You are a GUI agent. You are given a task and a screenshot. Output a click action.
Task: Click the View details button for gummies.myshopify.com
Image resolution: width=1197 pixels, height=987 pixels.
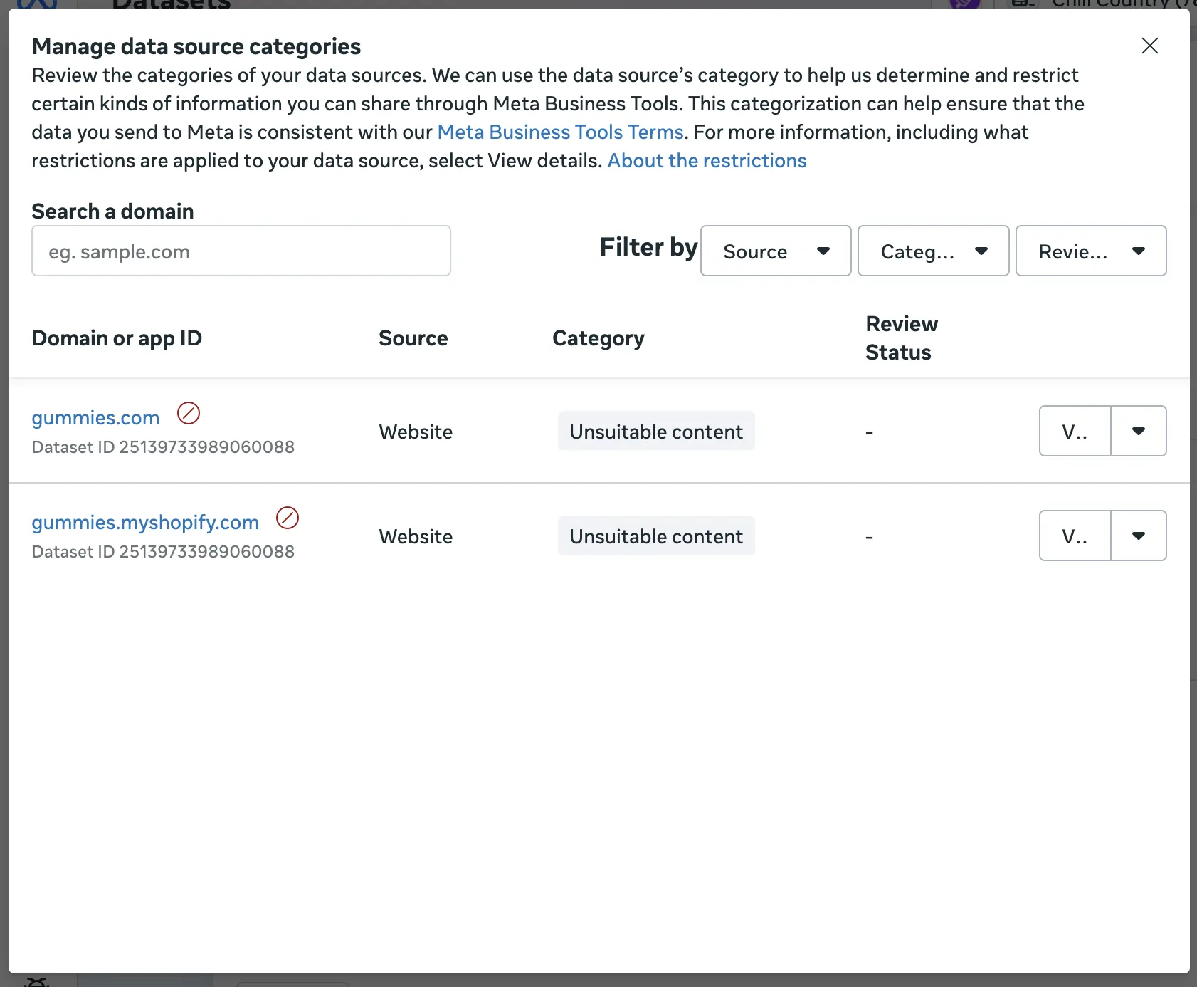tap(1075, 536)
